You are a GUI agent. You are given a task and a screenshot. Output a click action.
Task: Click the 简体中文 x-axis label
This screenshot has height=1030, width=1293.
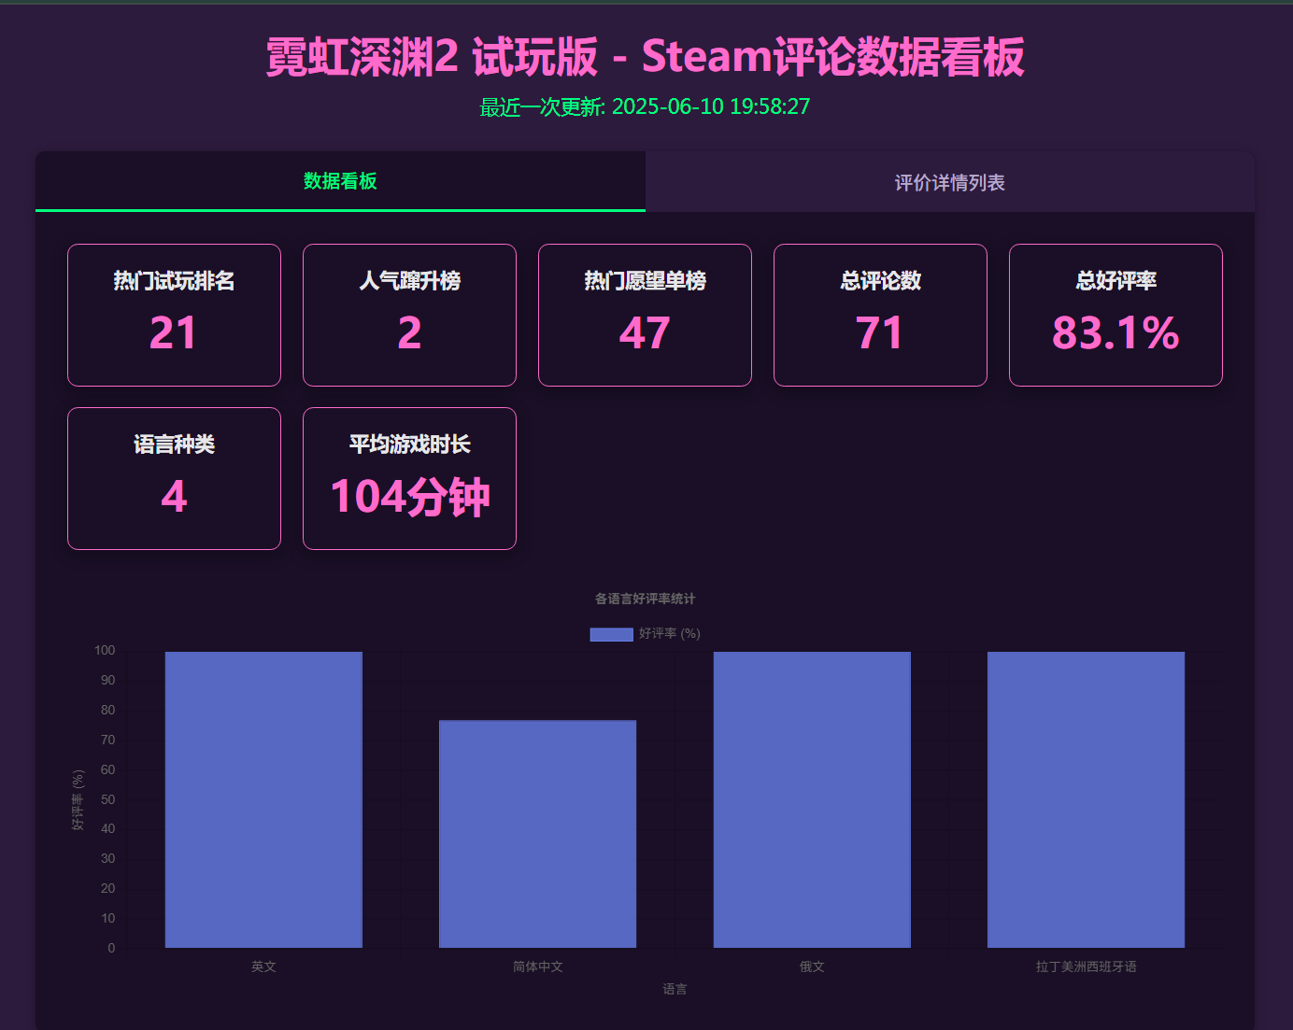537,967
